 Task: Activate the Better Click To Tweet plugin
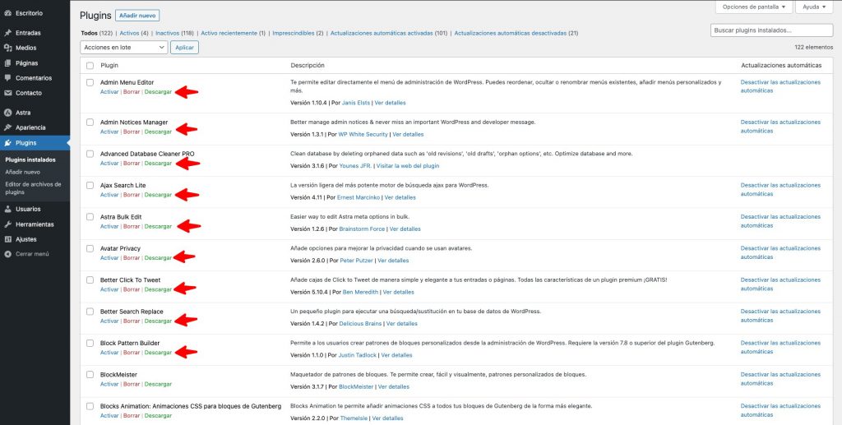109,289
